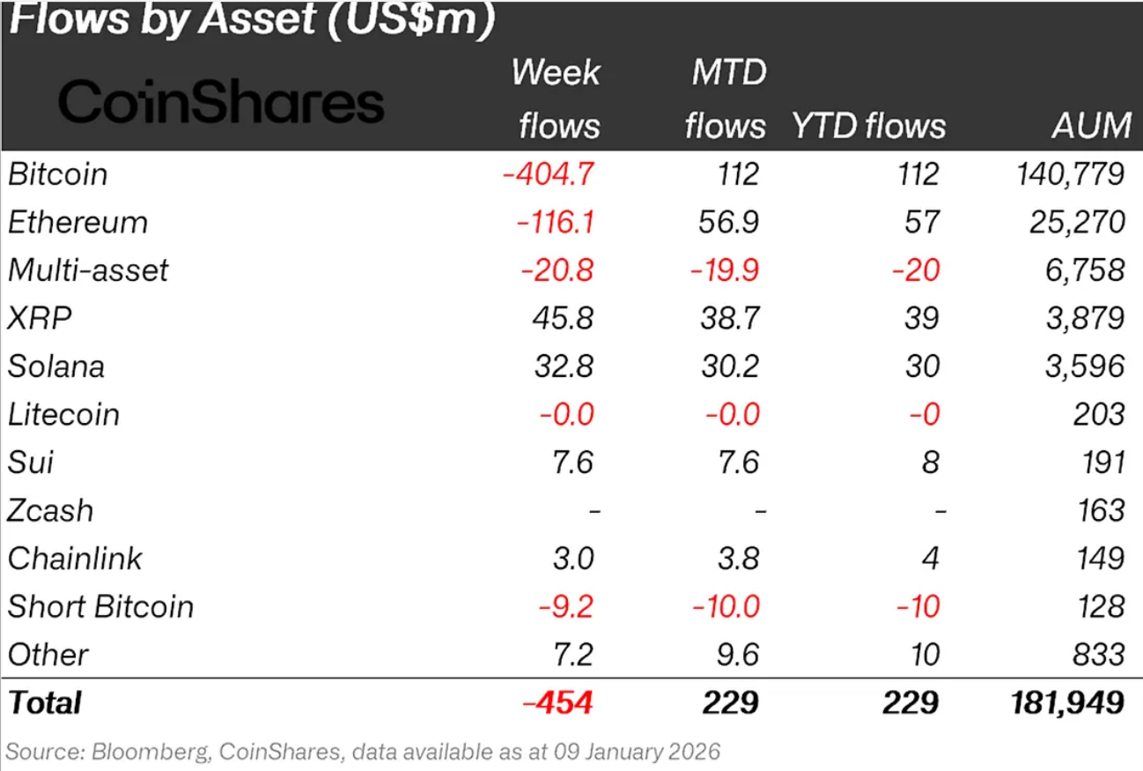
Task: Select the Short Bitcoin row label
Action: 100,606
